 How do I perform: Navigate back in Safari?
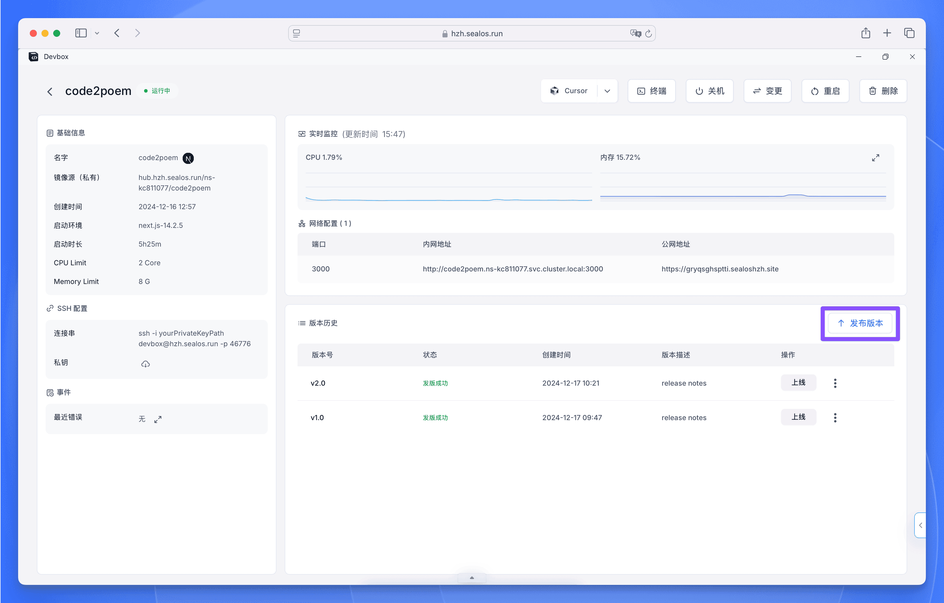coord(117,33)
